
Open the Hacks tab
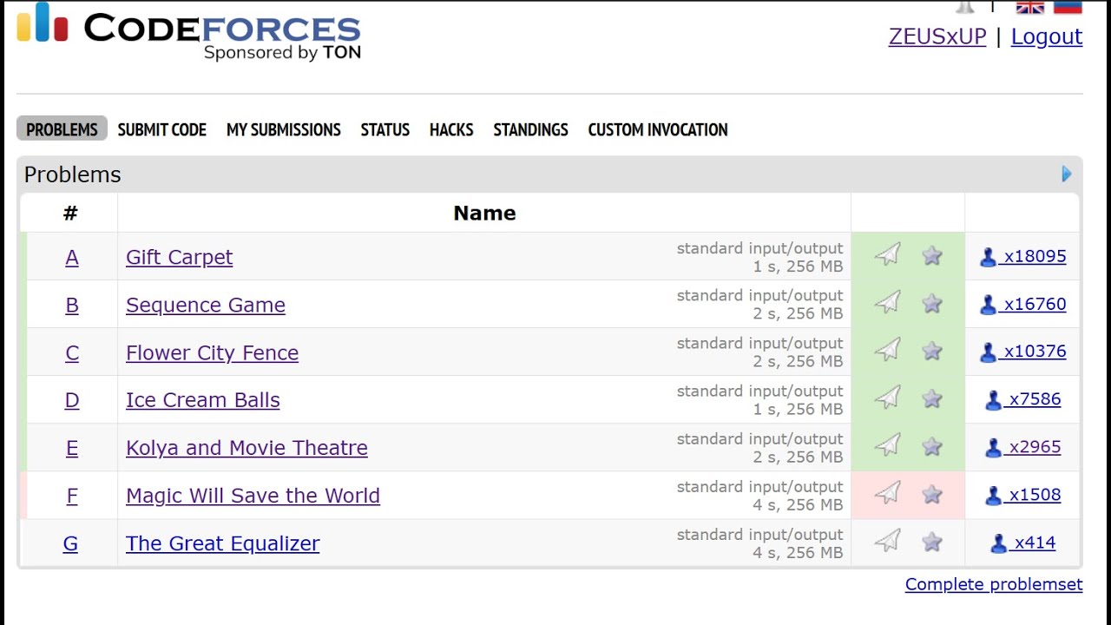[451, 129]
